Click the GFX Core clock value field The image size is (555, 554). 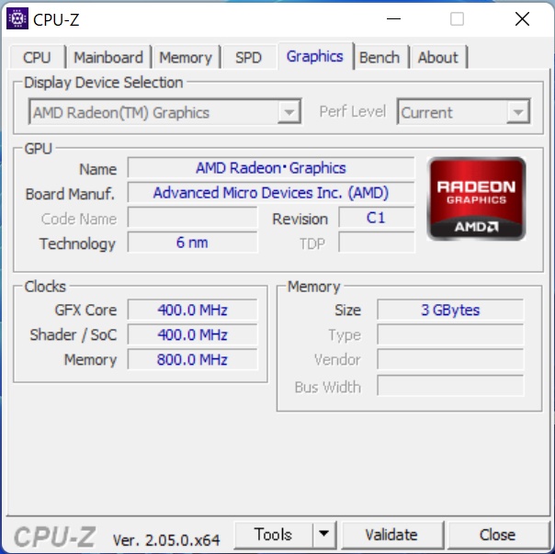193,310
